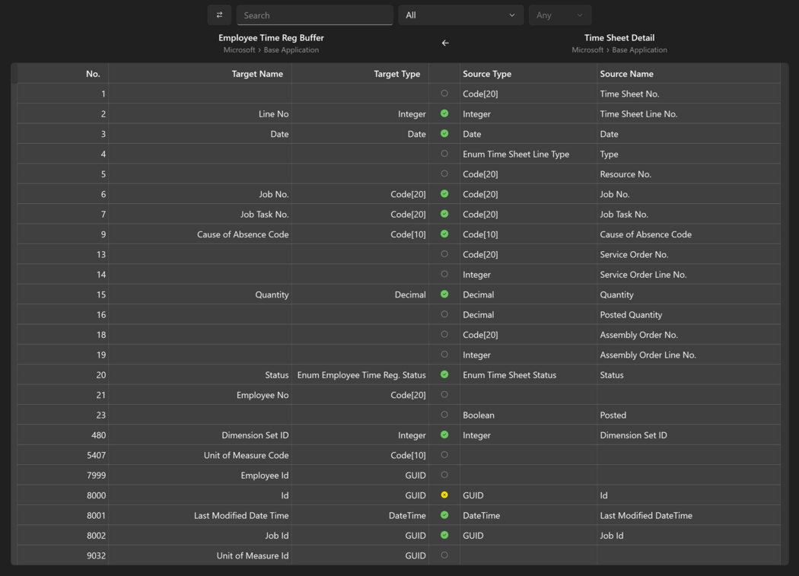Select the 'Time Sheet Line No.' source name cell
The width and height of the screenshot is (799, 576).
[689, 113]
